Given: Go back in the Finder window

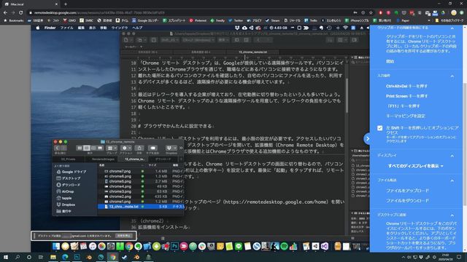Looking at the screenshot, I should 57,148.
